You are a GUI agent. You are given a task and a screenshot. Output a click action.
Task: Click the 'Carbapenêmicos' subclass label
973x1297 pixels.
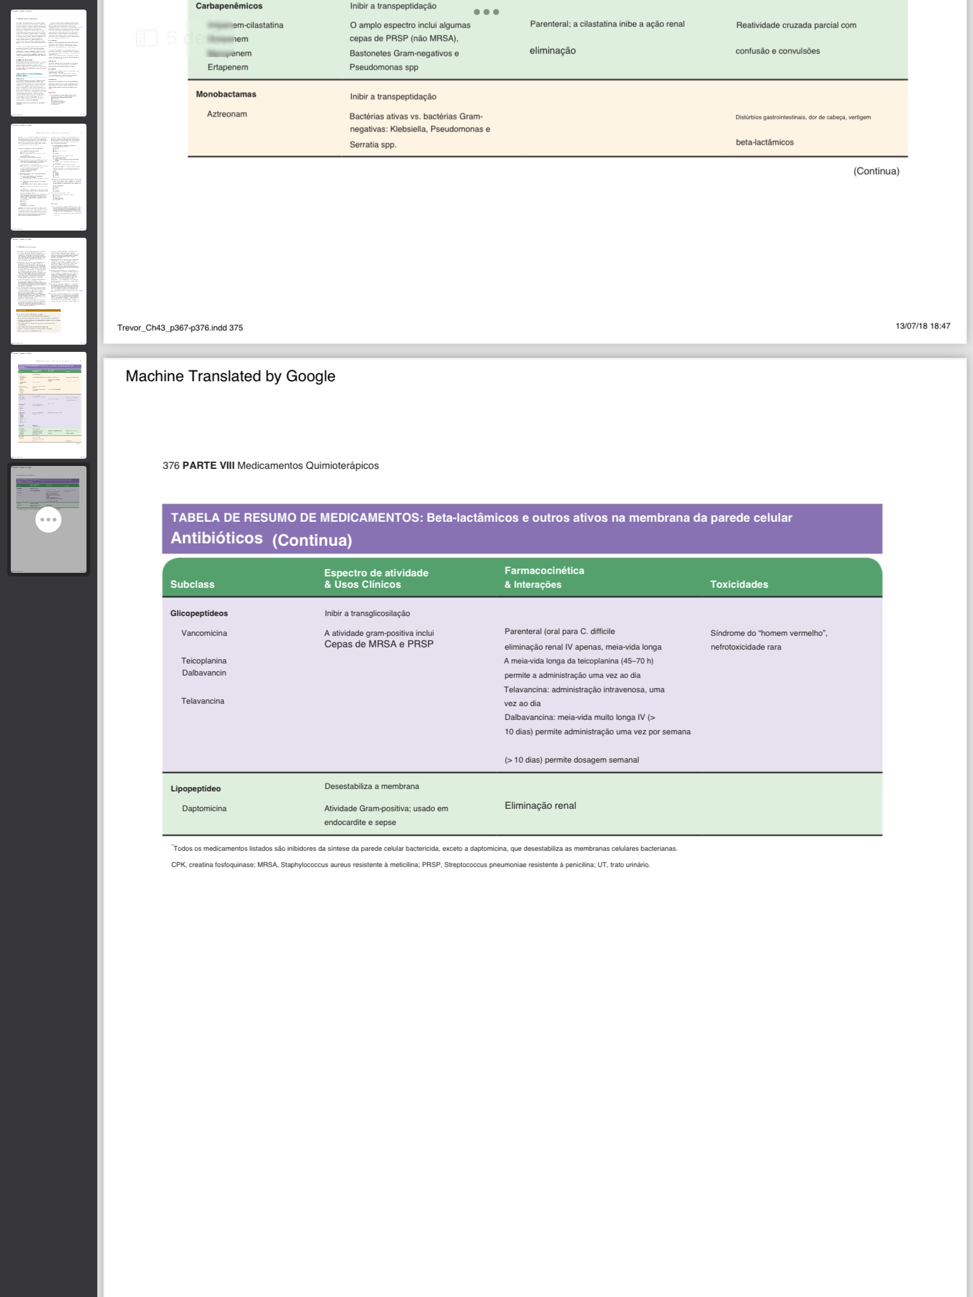tap(229, 5)
